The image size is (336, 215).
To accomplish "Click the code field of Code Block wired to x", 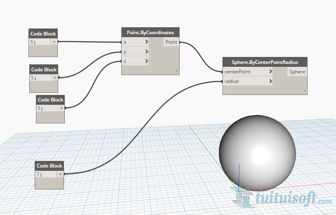I will point(40,42).
